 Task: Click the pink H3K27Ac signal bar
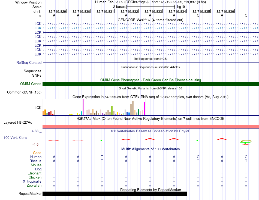point(150,127)
